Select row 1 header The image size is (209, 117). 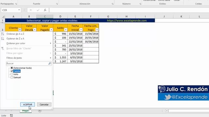pos(2,20)
